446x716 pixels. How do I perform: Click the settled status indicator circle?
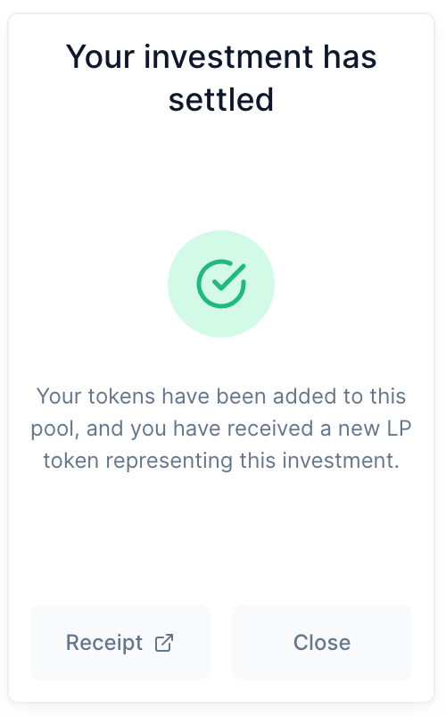click(x=221, y=284)
